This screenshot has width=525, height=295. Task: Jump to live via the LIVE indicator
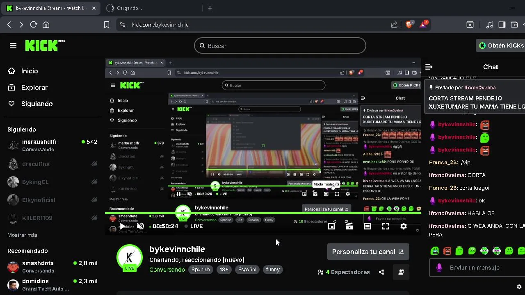pos(194,226)
